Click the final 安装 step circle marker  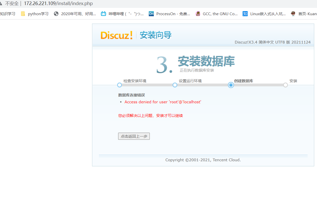point(286,85)
